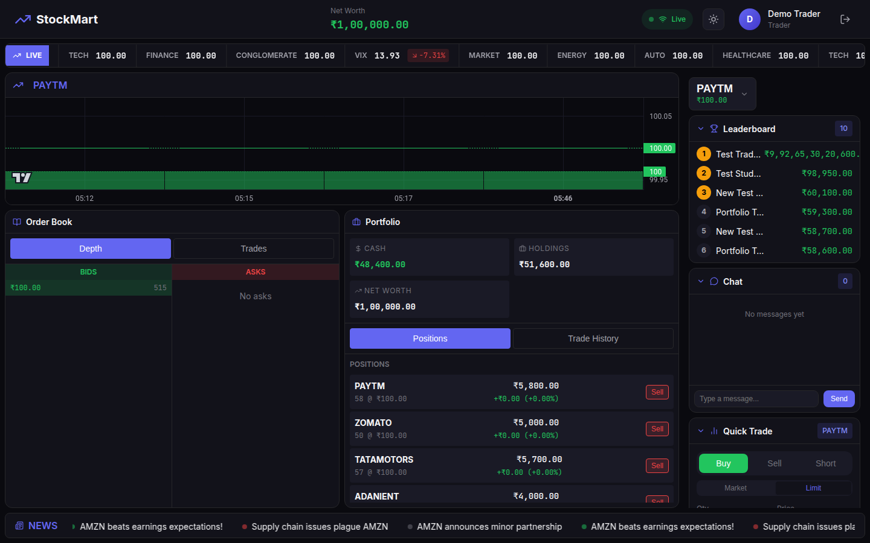Collapse the Leaderboard panel
This screenshot has width=870, height=543.
[x=700, y=129]
